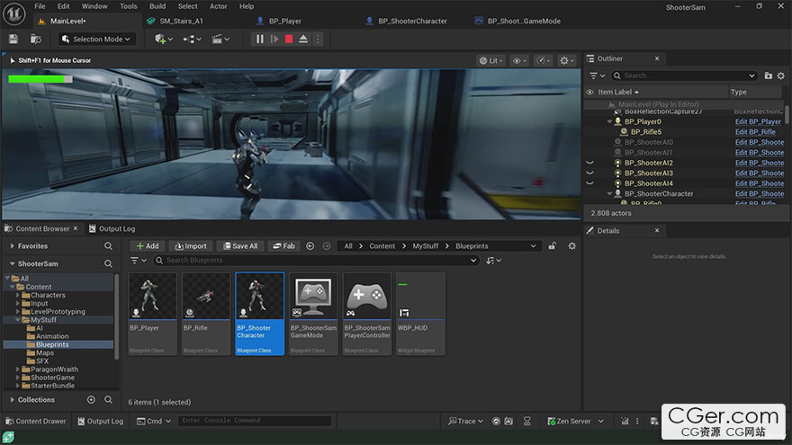Toggle visibility of BP_ShooterAI3
The width and height of the screenshot is (792, 445).
589,173
